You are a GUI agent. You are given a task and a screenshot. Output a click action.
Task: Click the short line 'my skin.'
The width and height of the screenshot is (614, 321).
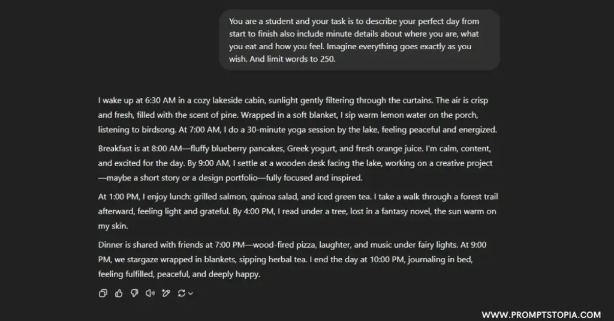[x=113, y=226]
